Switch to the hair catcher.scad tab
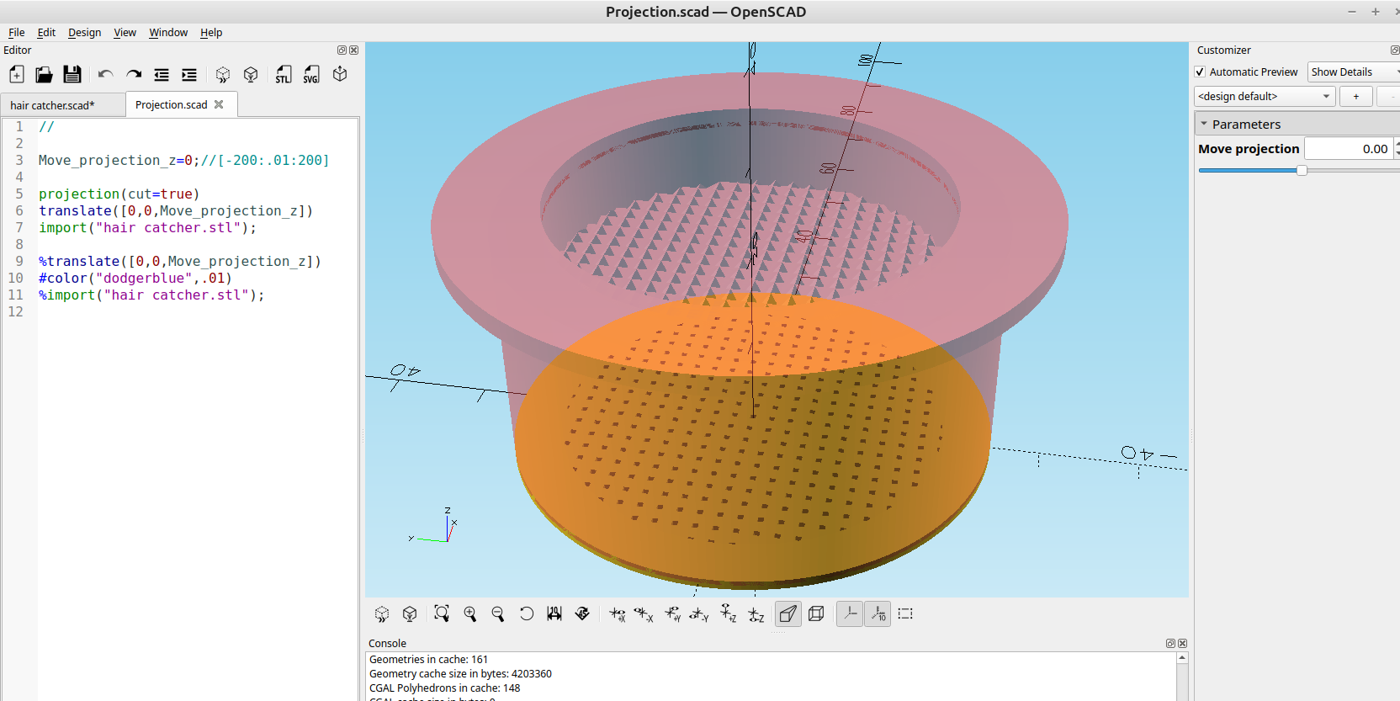The image size is (1400, 701). pos(53,105)
